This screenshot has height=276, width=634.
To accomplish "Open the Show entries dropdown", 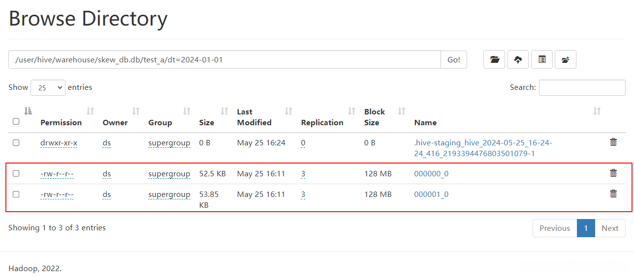I will point(48,88).
